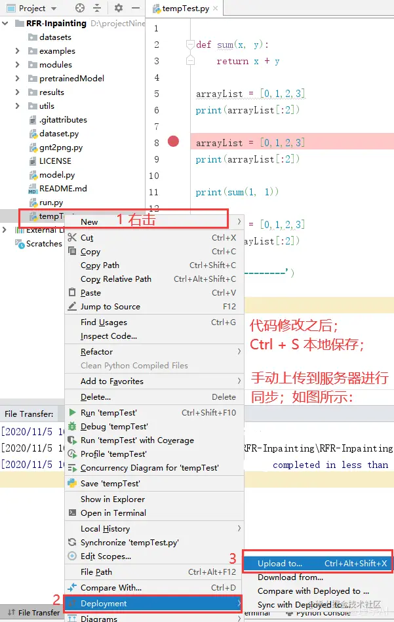This screenshot has height=622, width=394.
Task: Select gnt2png.py in project tree
Action: 61,147
